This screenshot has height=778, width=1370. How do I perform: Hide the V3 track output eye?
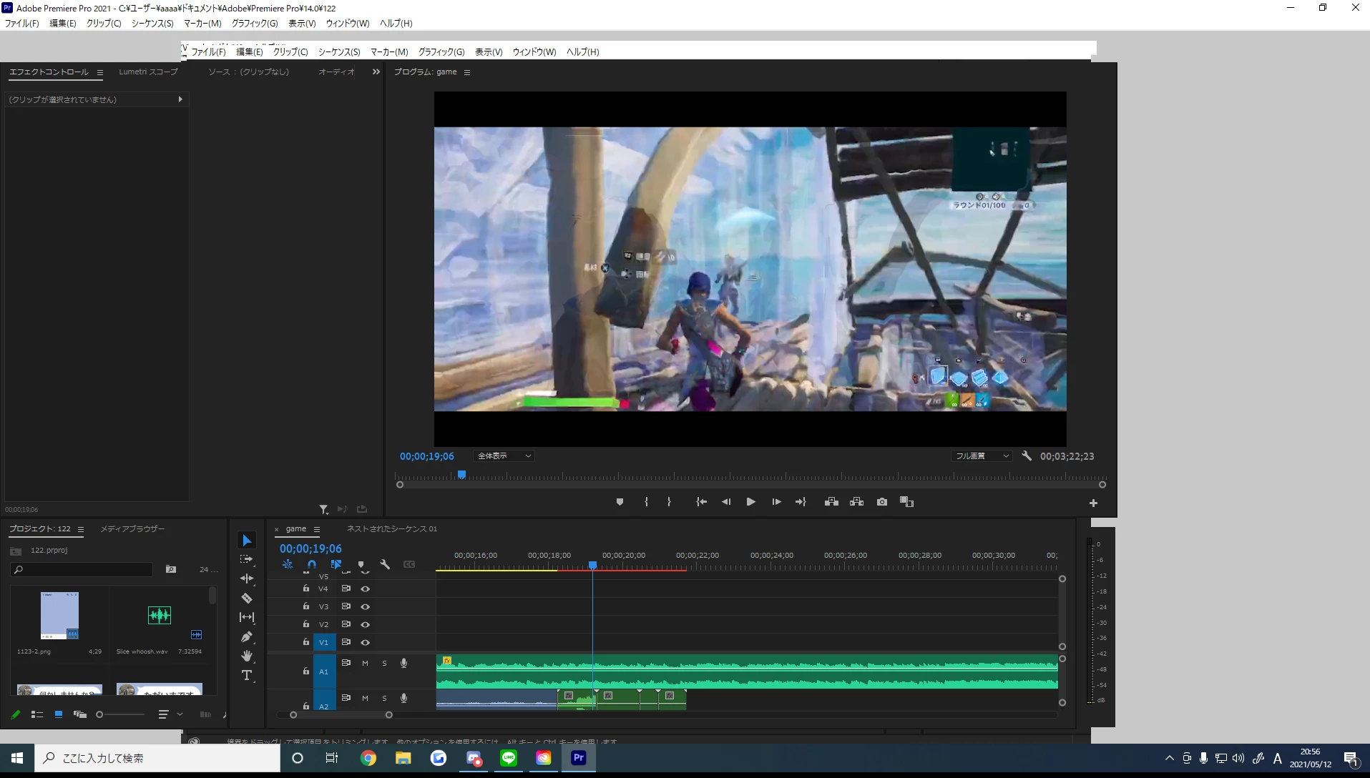pos(365,606)
